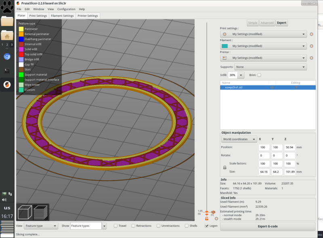The width and height of the screenshot is (323, 238).
Task: Switch to sliced layers preview view
Action: pyautogui.click(x=40, y=212)
